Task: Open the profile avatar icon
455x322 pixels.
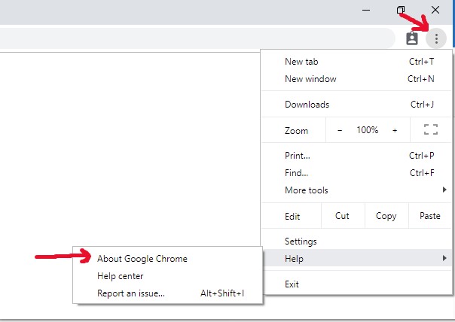Action: [412, 38]
